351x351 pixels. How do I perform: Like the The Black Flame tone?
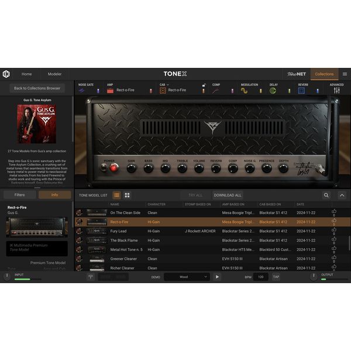click(x=334, y=239)
